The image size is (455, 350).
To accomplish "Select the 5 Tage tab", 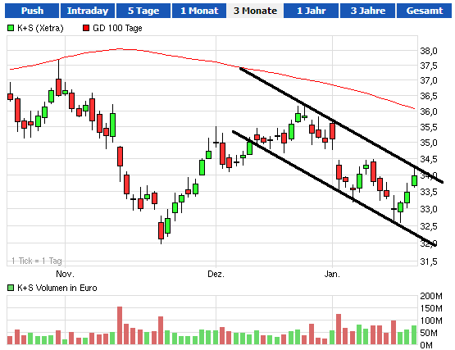I will coord(143,11).
